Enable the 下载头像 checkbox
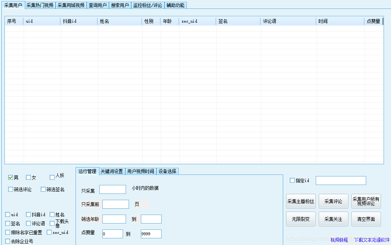Screen dimensions: 391x245 pyautogui.click(x=52, y=223)
